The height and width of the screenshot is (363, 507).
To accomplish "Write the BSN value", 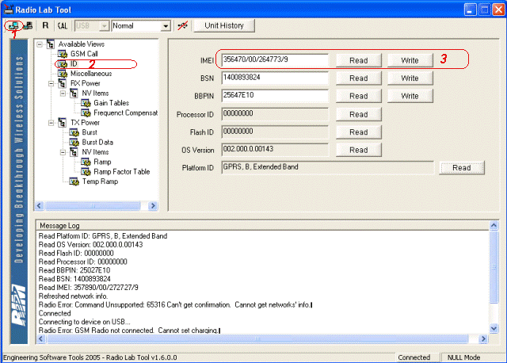I will (x=410, y=78).
